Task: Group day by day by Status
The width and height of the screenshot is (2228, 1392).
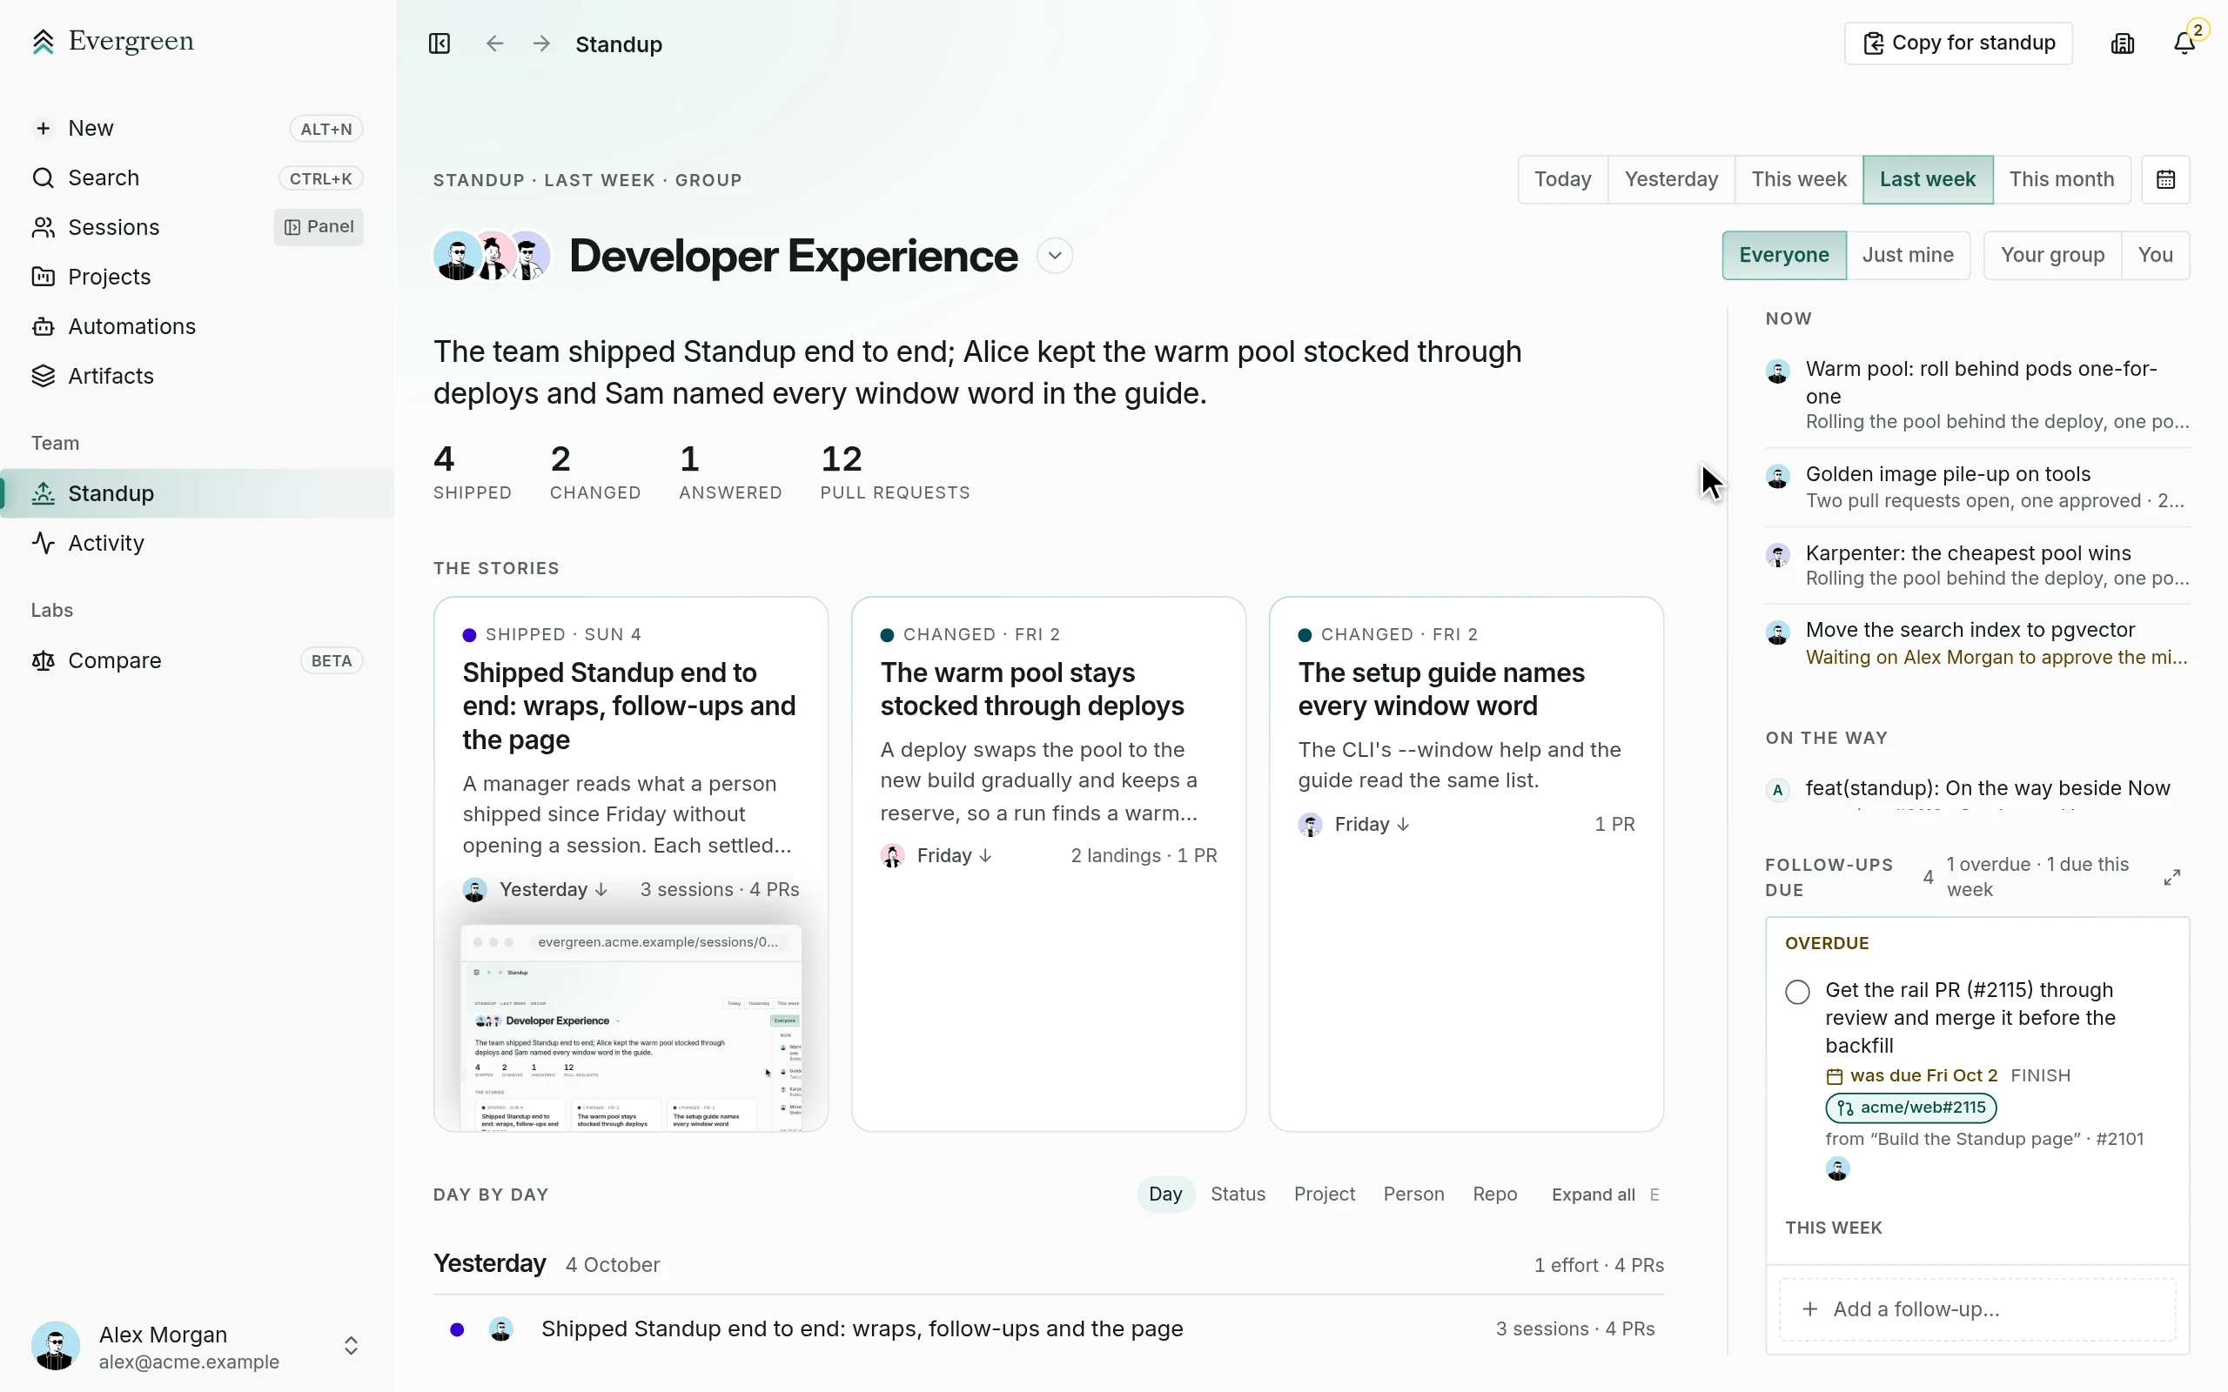Action: pyautogui.click(x=1238, y=1194)
